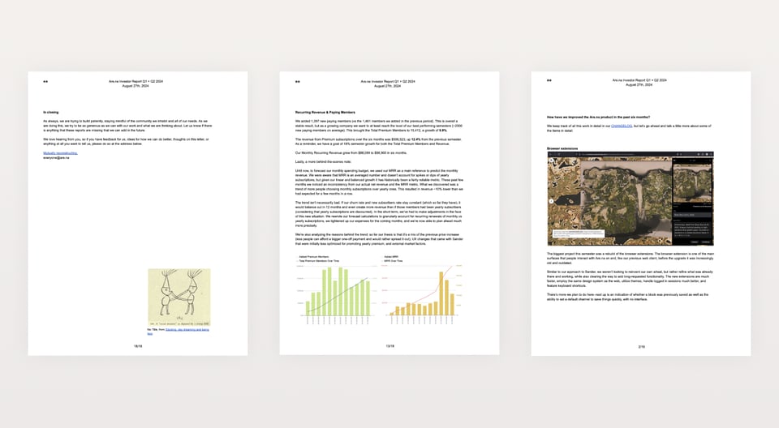Image resolution: width=779 pixels, height=428 pixels.
Task: Click the 'In closing' heading
Action: tap(53, 112)
